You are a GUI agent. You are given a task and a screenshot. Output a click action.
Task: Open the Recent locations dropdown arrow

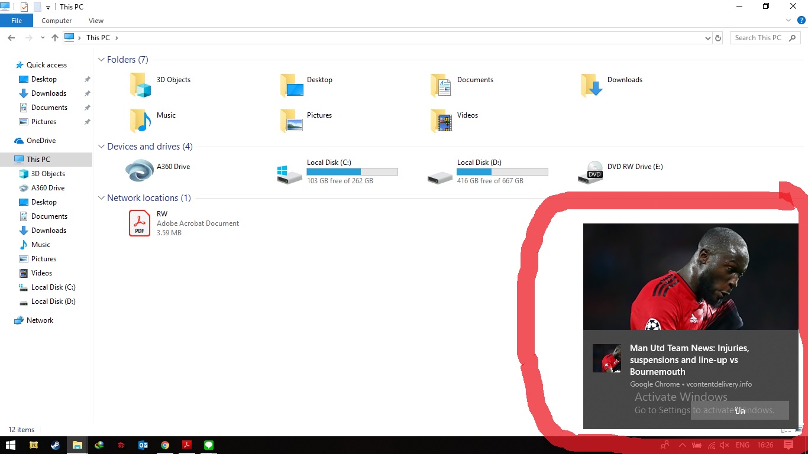click(43, 38)
